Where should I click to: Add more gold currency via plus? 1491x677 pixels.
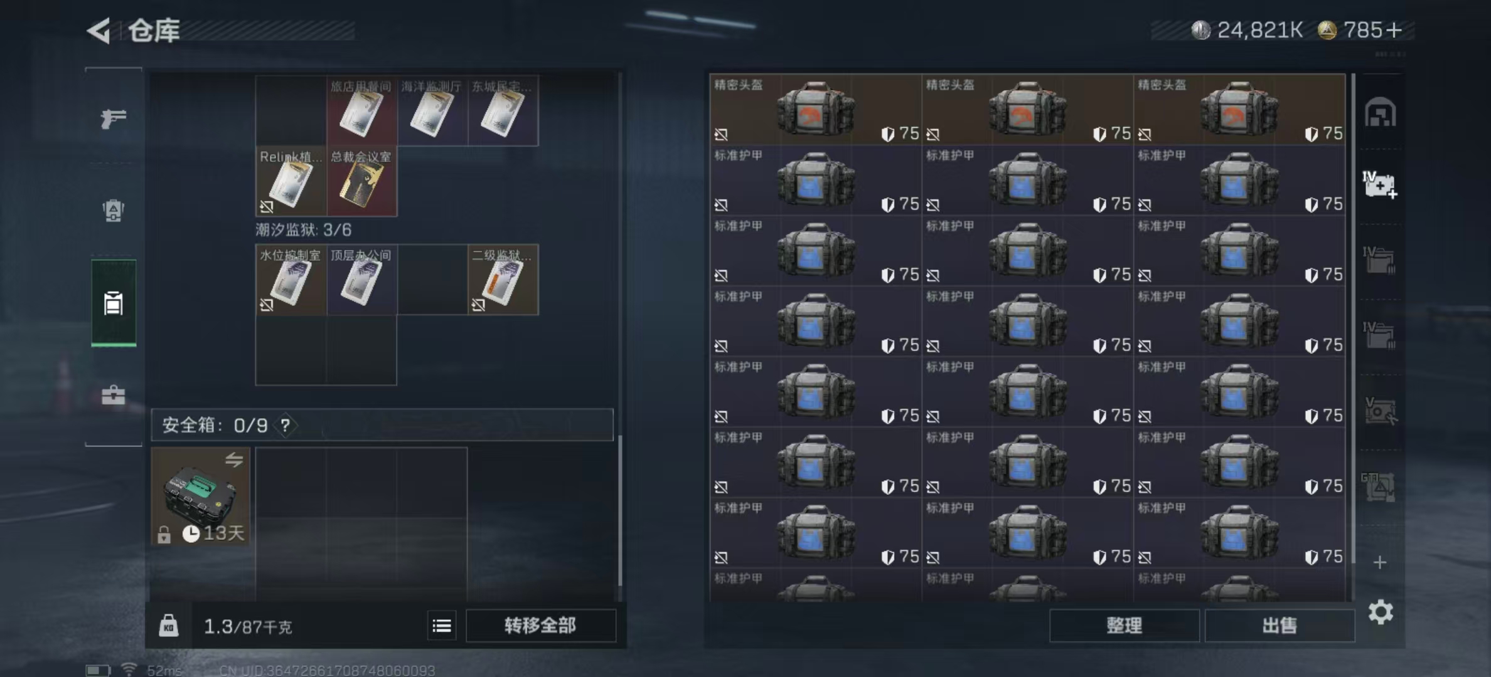coord(1394,30)
